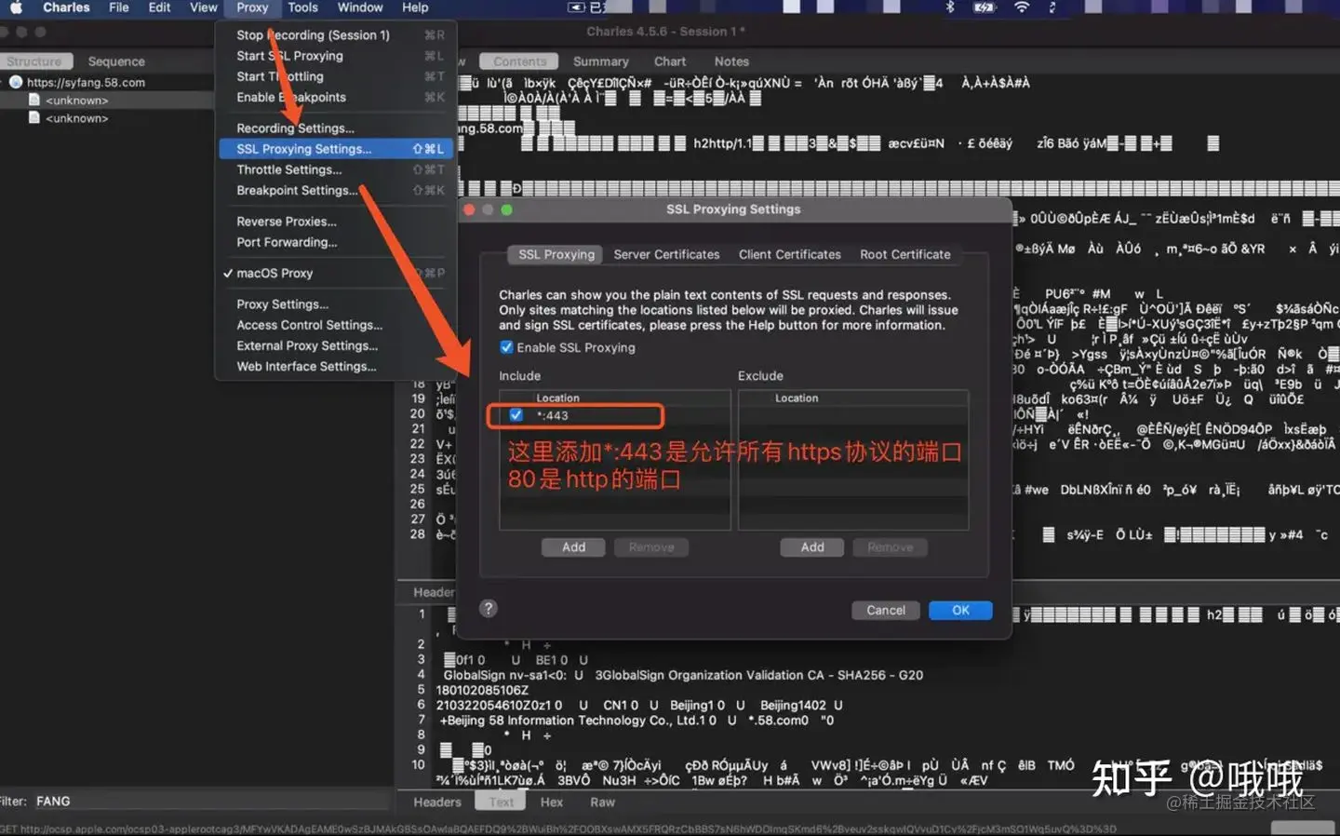This screenshot has width=1340, height=836.
Task: Click Remove under the Include list
Action: 651,547
